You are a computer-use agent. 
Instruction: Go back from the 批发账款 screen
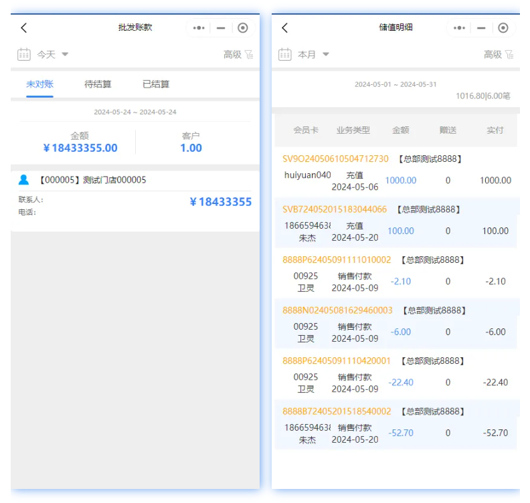point(24,27)
